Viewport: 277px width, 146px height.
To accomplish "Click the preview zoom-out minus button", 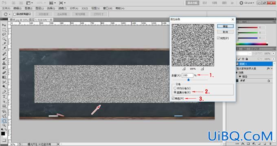I will pos(184,69).
